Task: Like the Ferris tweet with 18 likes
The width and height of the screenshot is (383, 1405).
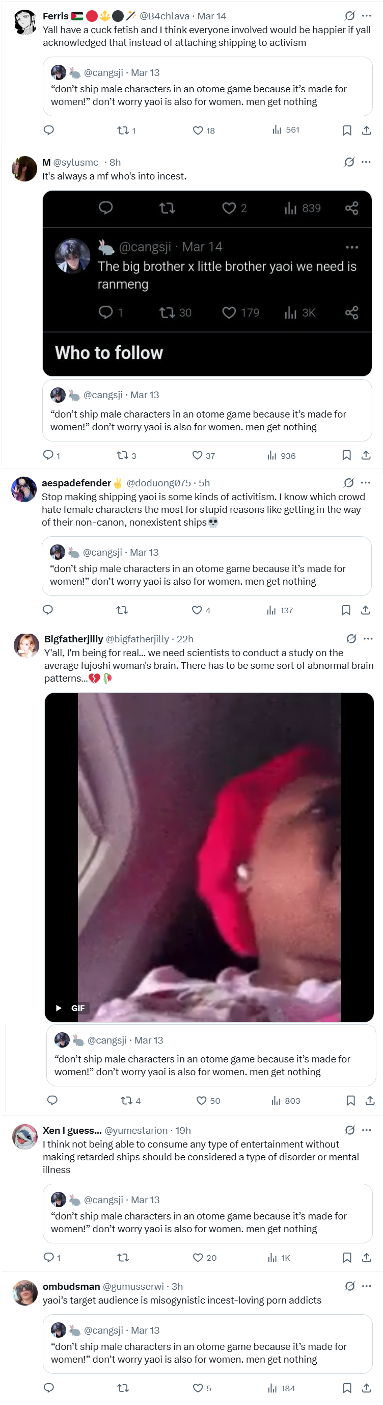Action: coord(198,131)
